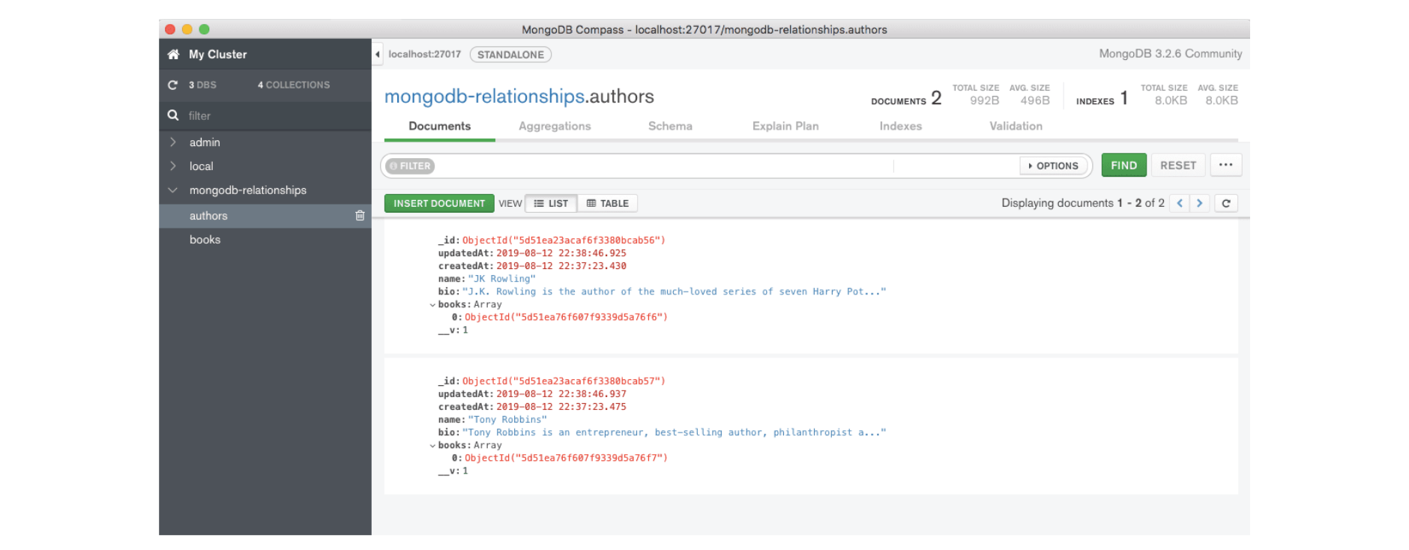Screen dimensions: 1409x550
Task: Click the mongodb-relationships database link in header
Action: (x=484, y=96)
